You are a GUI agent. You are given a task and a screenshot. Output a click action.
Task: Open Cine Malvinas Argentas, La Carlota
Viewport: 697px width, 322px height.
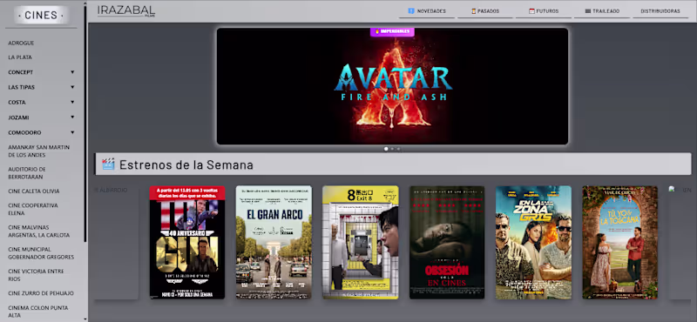coord(38,231)
